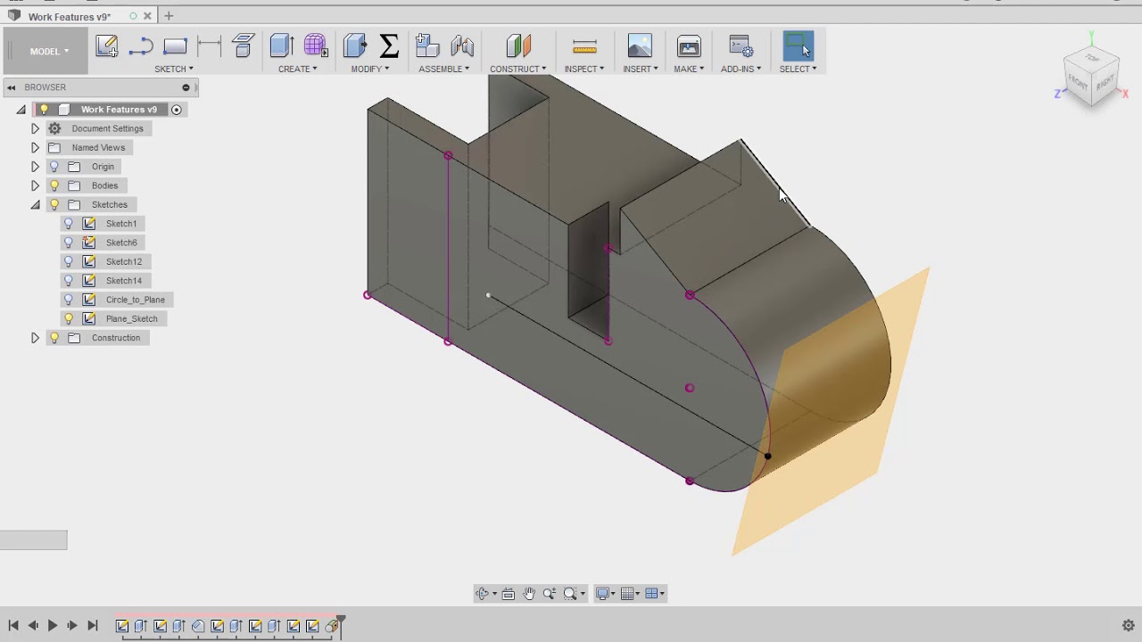
Task: Click the Viewports layout icon
Action: point(651,594)
